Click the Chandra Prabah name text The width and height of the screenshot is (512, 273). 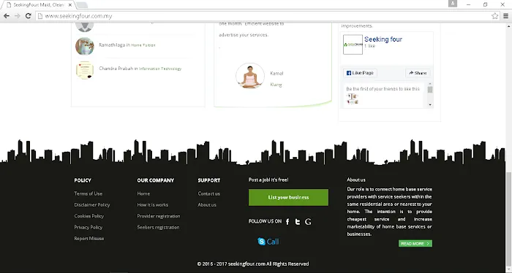click(116, 69)
